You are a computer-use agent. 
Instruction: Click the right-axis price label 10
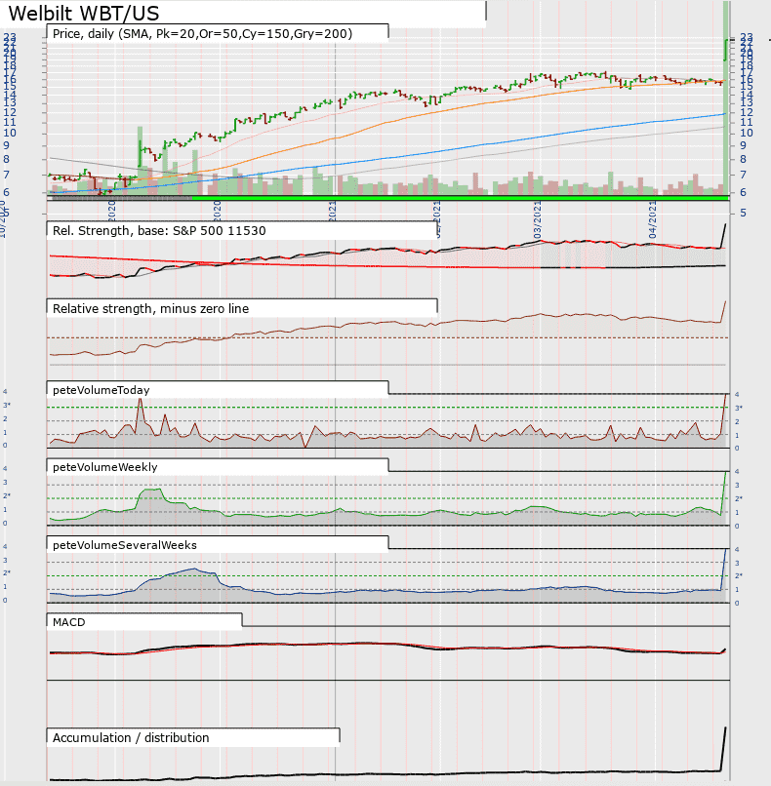(747, 133)
